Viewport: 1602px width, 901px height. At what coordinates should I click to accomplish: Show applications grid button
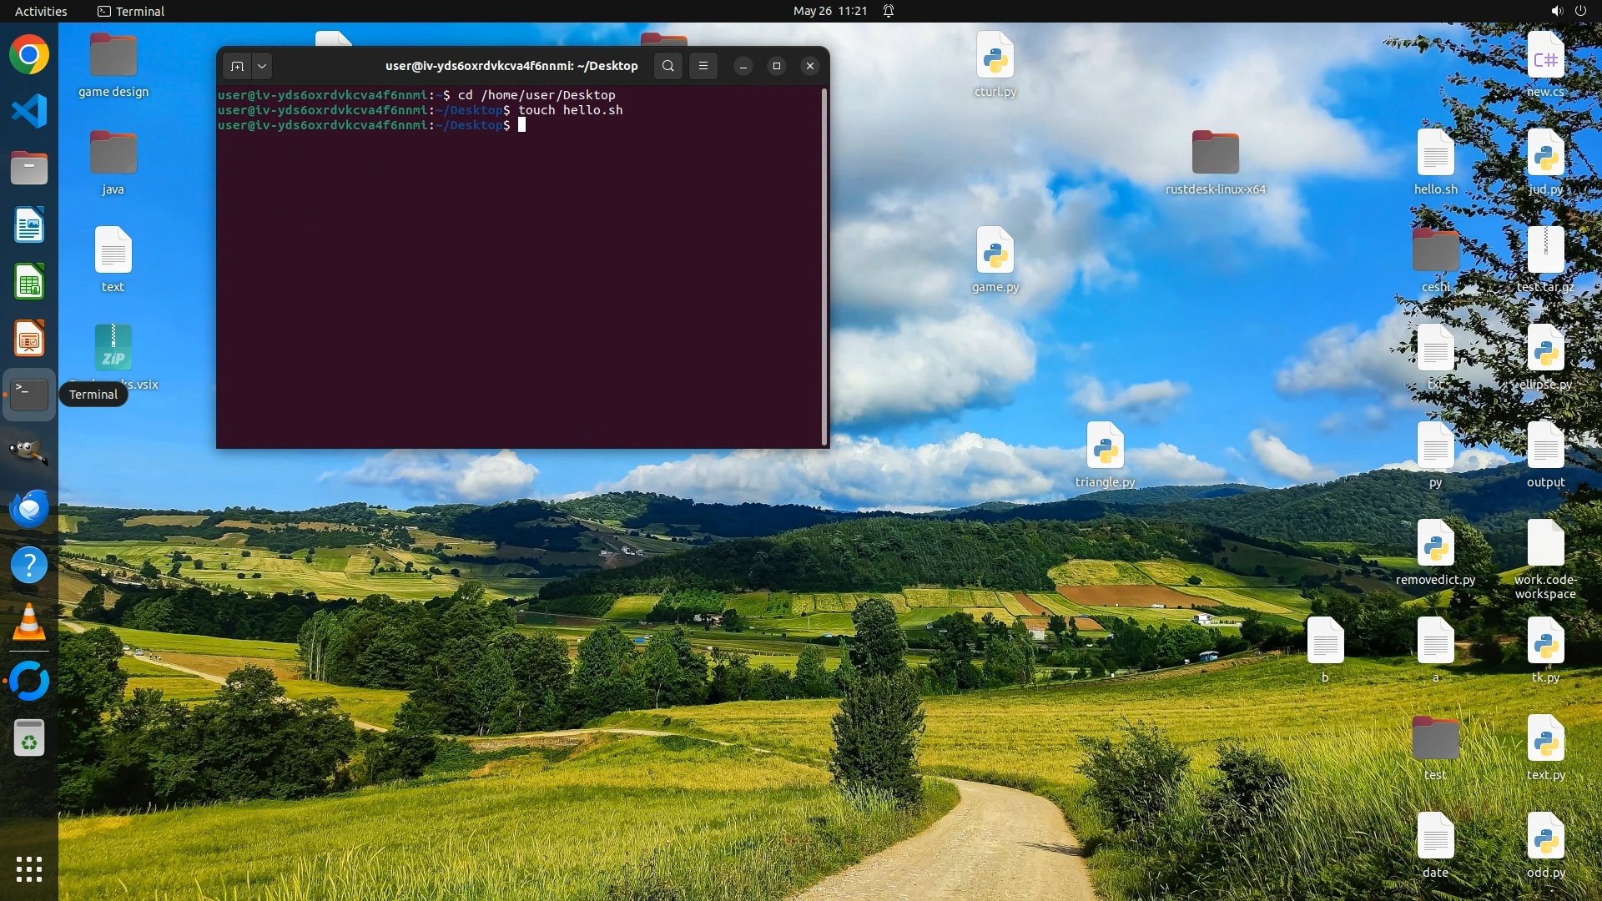tap(29, 868)
